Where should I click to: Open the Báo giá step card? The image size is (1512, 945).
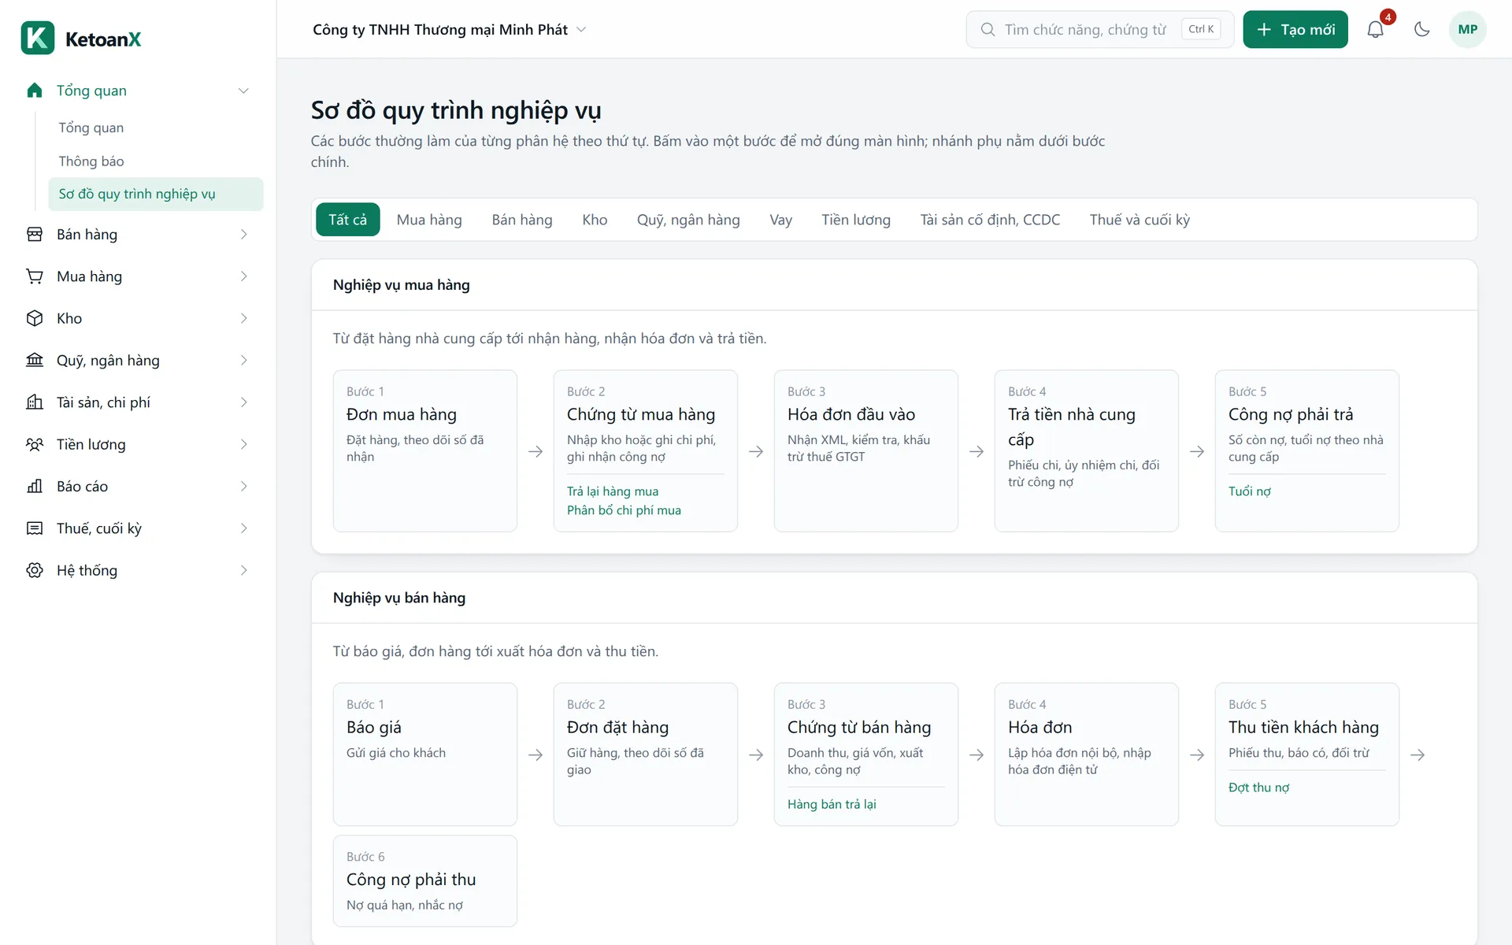[x=425, y=754]
